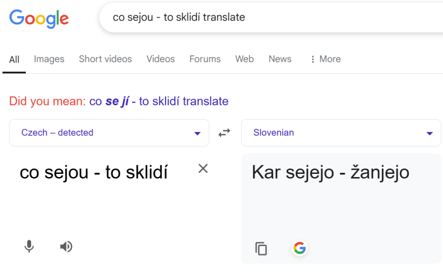Viewport: 443px width, 274px height.
Task: Listen to the Czech source text
Action: (x=66, y=246)
